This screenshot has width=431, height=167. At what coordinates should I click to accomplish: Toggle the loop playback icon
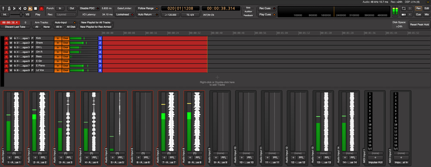[x=25, y=9]
